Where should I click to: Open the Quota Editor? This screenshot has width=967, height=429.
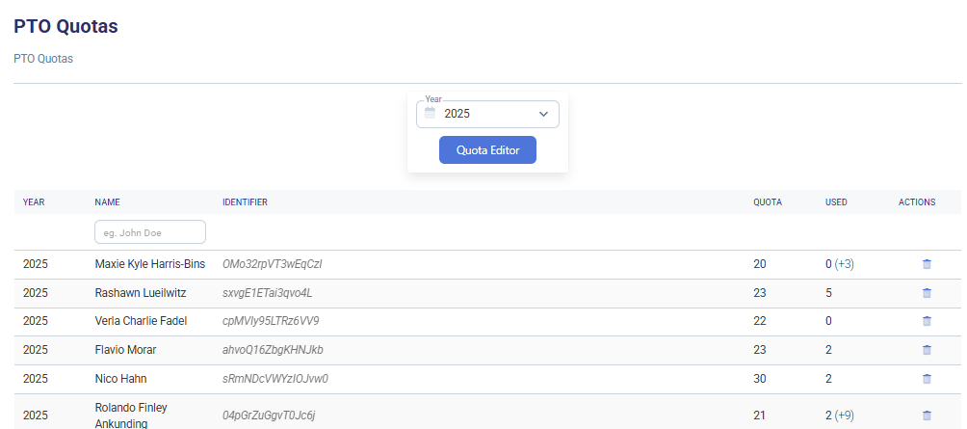coord(487,150)
